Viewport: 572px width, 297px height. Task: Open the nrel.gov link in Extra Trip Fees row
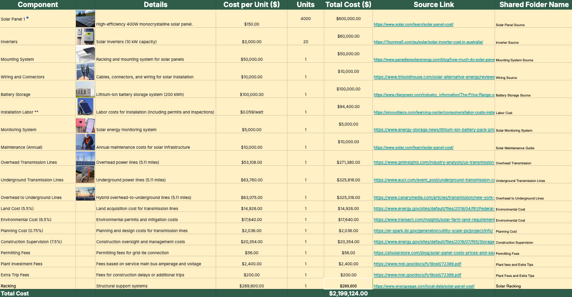point(417,275)
